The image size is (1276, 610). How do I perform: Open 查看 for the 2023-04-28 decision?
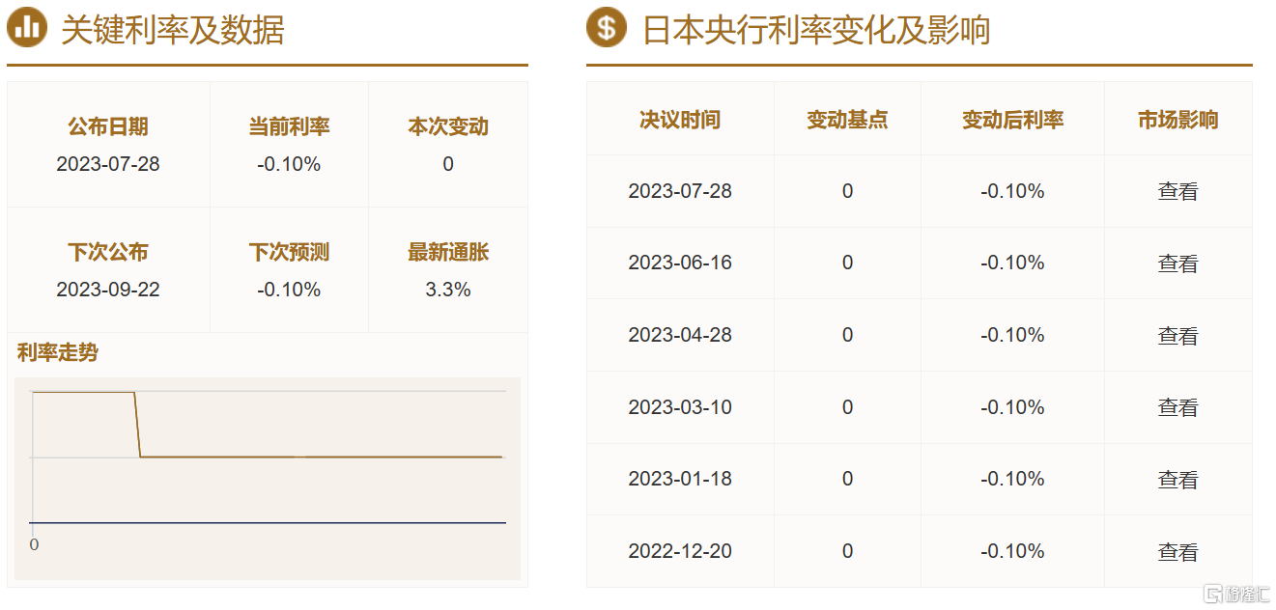(x=1177, y=336)
